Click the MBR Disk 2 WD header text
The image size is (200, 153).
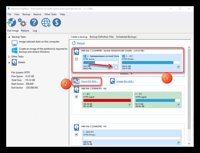pyautogui.click(x=94, y=89)
